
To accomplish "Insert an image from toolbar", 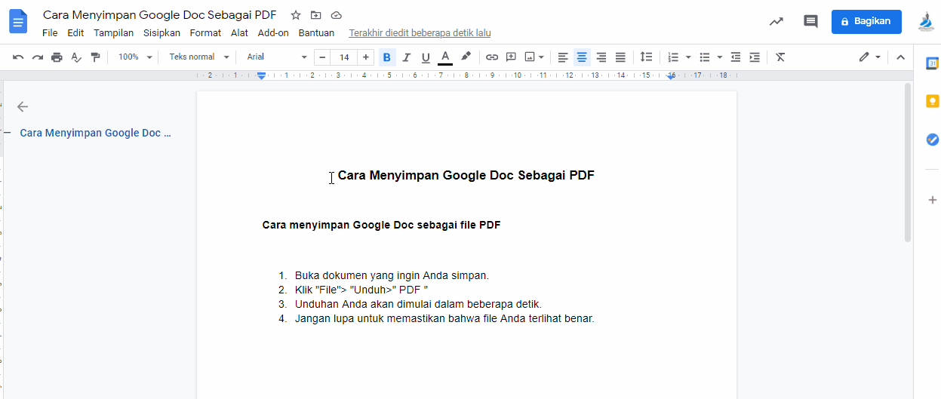I will click(x=530, y=57).
